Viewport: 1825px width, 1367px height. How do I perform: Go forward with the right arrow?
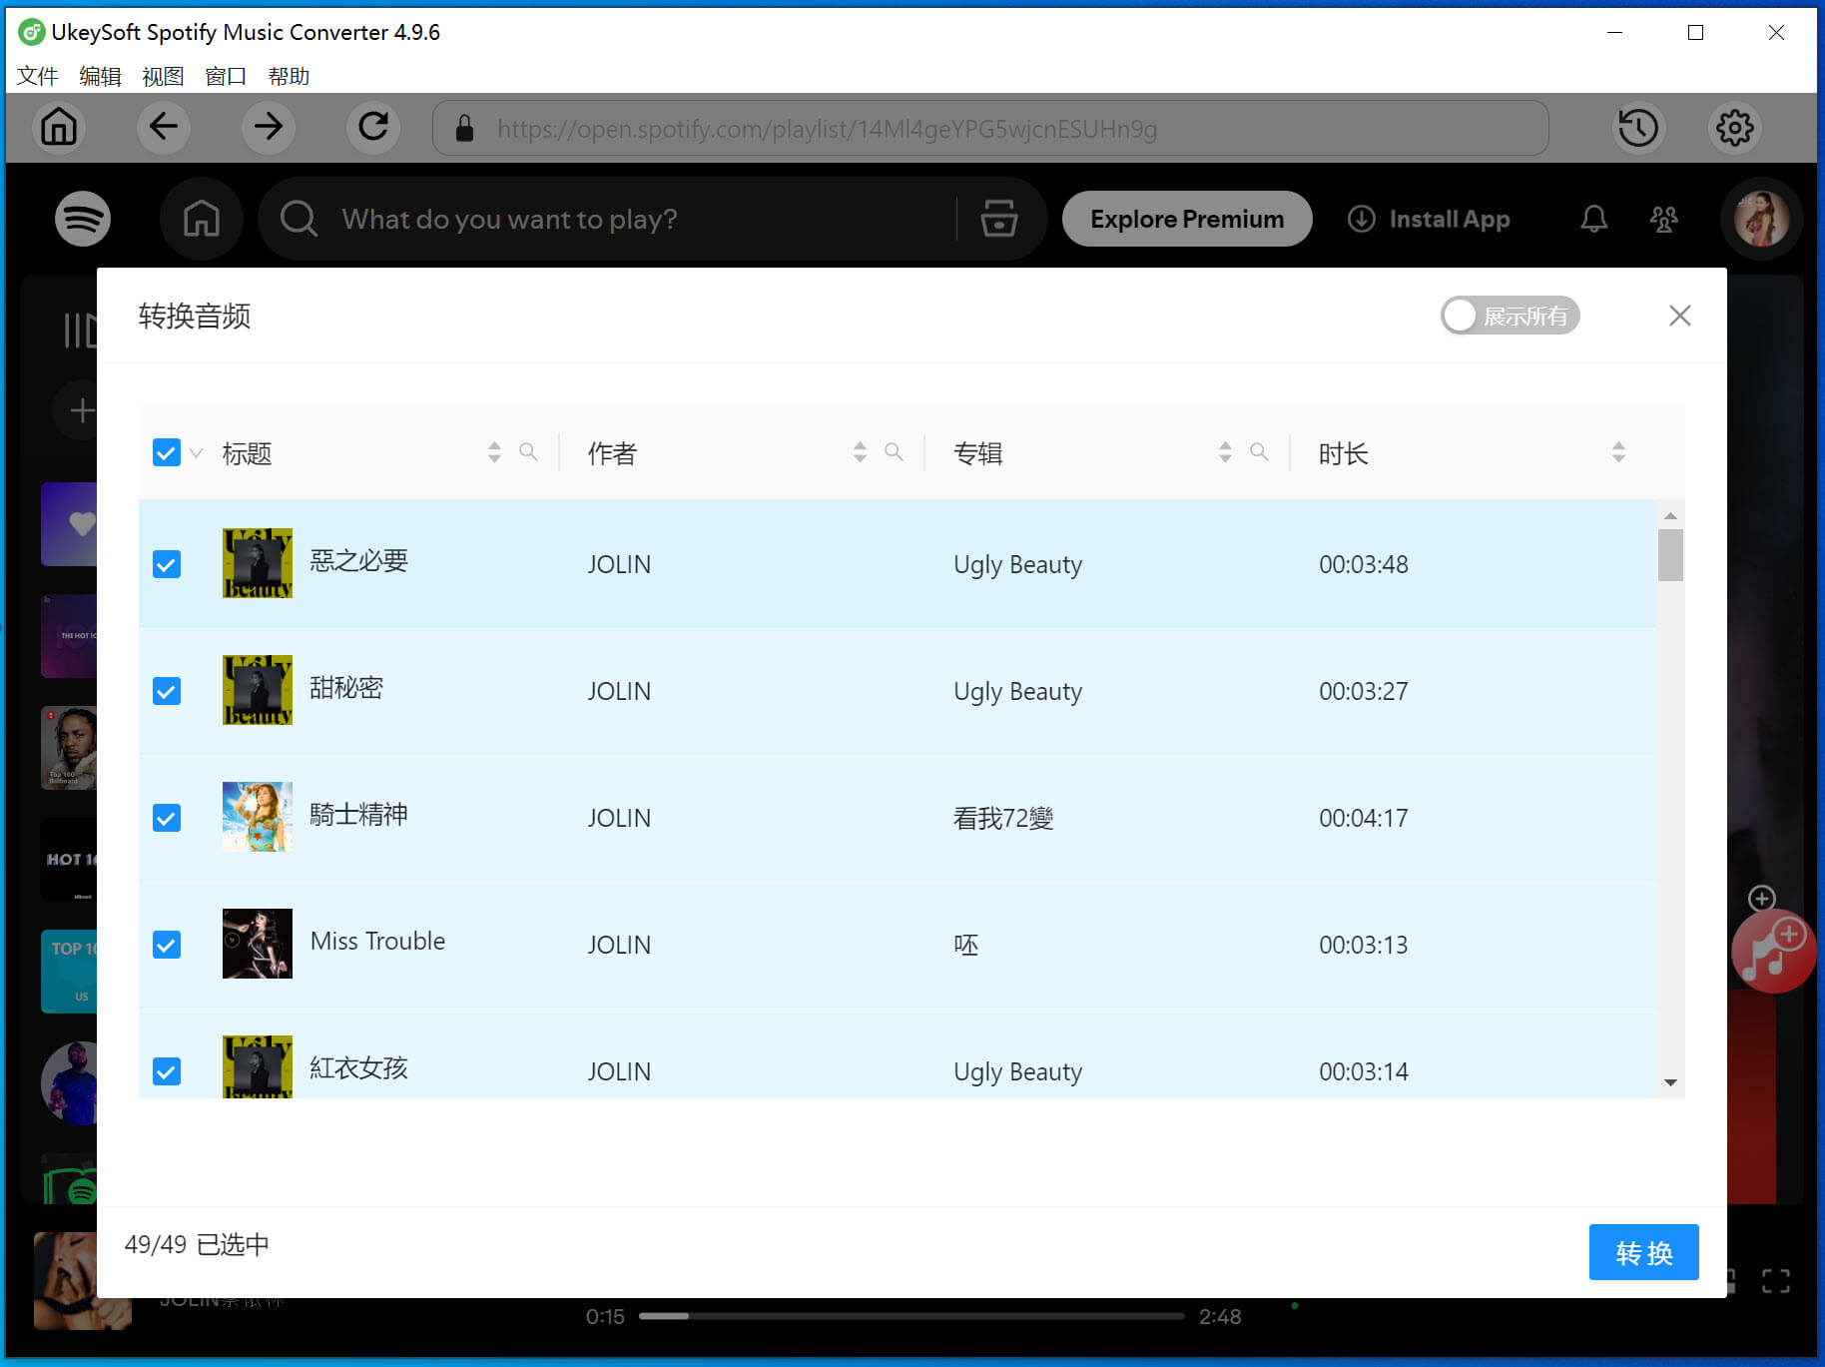(x=269, y=127)
